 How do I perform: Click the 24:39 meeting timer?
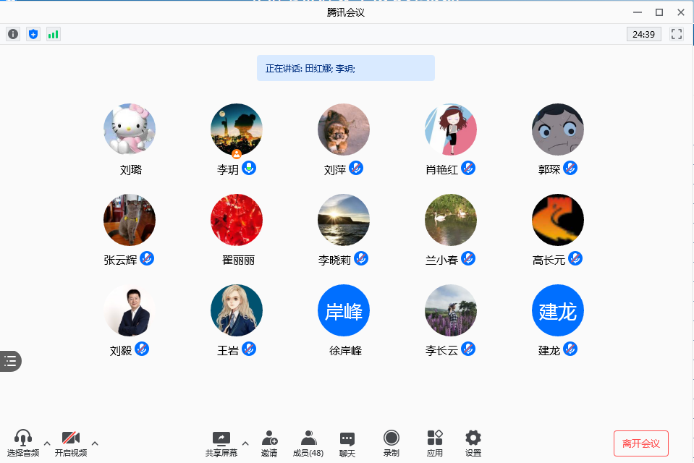(643, 34)
